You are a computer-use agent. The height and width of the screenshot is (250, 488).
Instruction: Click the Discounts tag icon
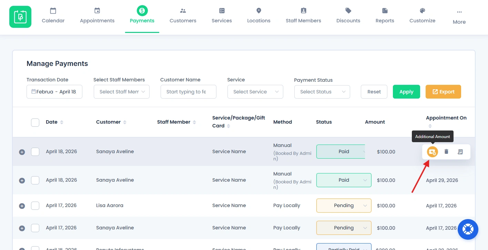(348, 11)
